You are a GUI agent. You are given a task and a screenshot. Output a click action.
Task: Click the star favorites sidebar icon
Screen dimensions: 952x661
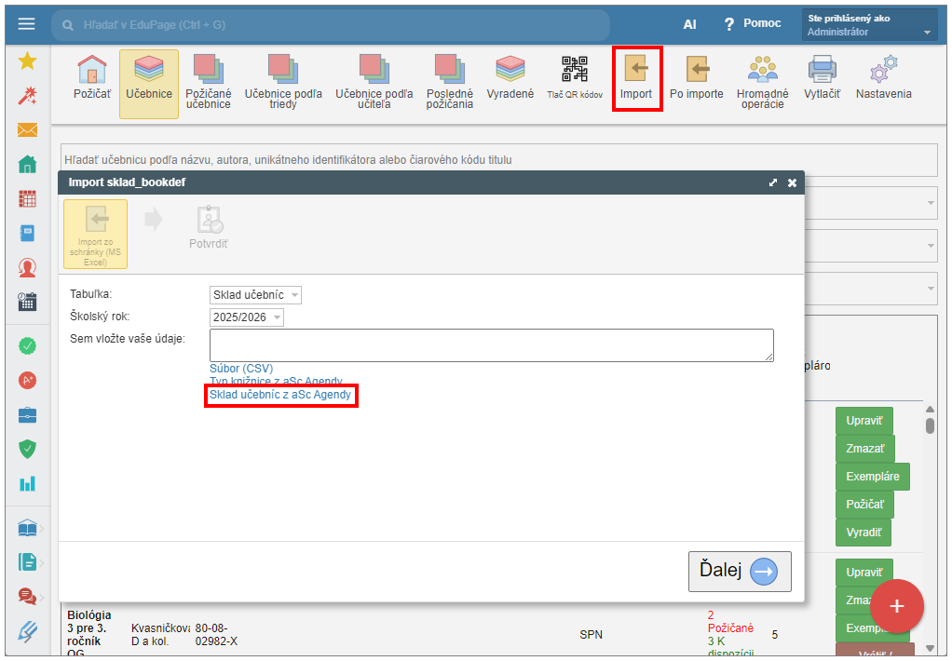click(x=28, y=61)
